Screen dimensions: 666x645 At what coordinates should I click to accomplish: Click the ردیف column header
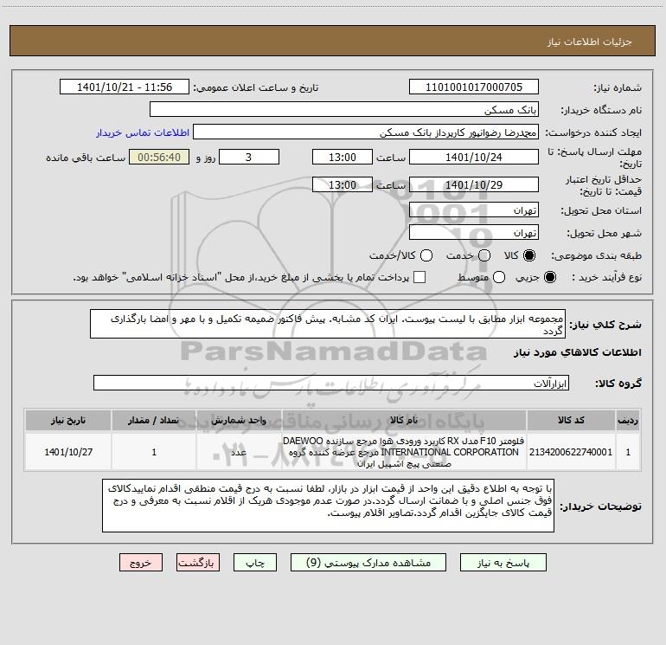628,420
